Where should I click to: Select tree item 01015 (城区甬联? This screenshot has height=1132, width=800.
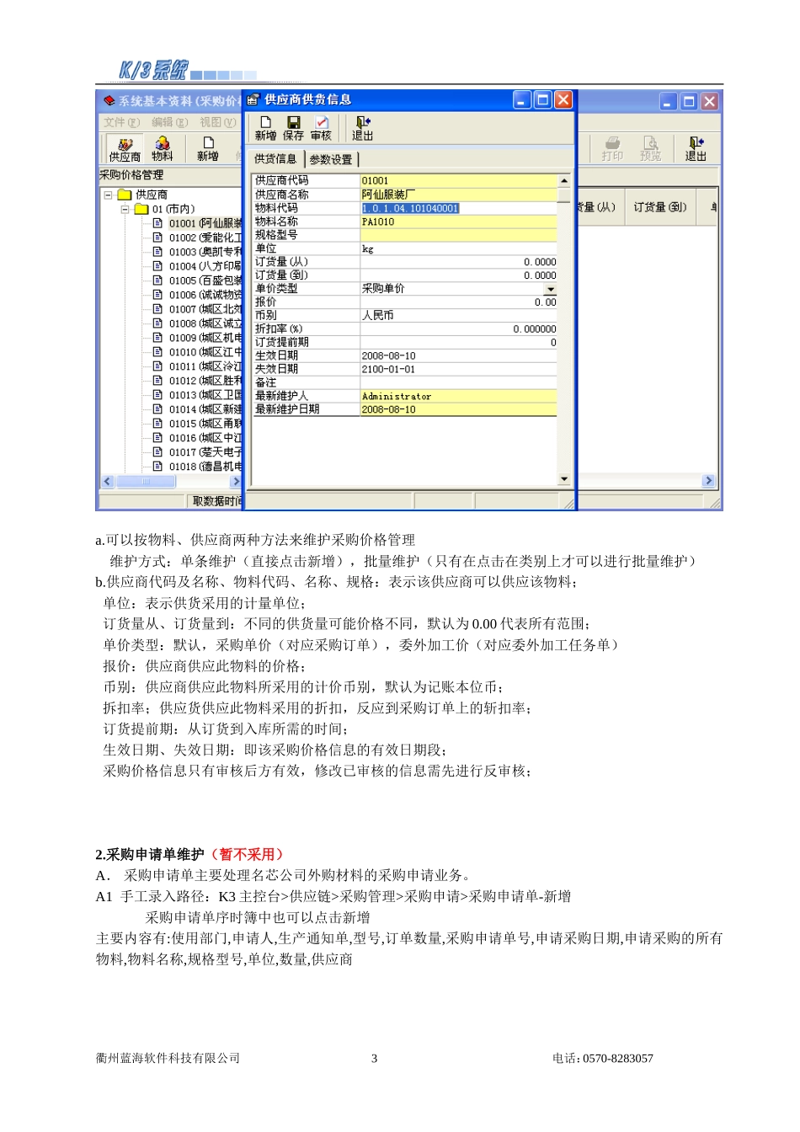pyautogui.click(x=205, y=424)
